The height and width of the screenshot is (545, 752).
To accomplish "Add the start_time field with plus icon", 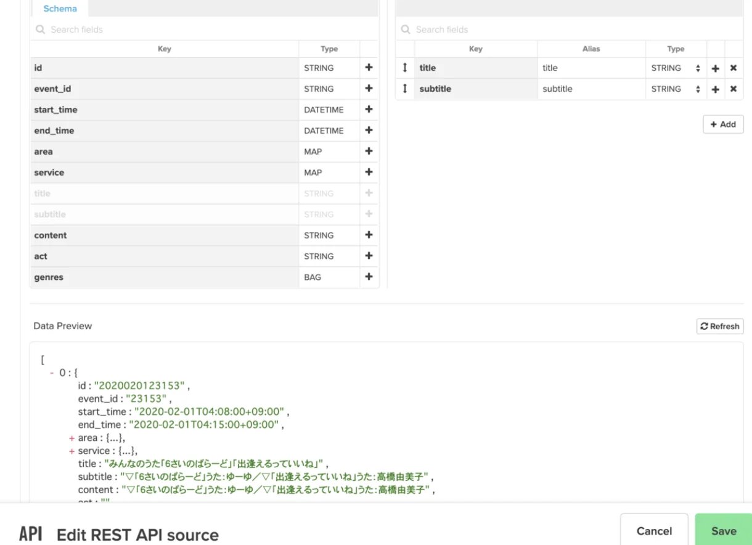I will [x=369, y=110].
